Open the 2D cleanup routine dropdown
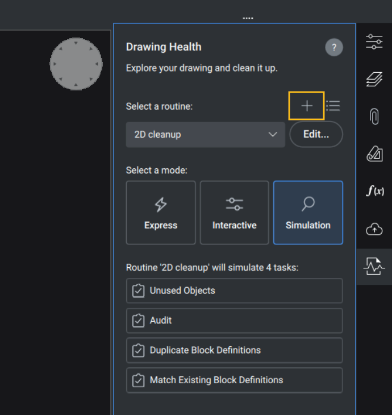Image resolution: width=392 pixels, height=415 pixels. 206,135
